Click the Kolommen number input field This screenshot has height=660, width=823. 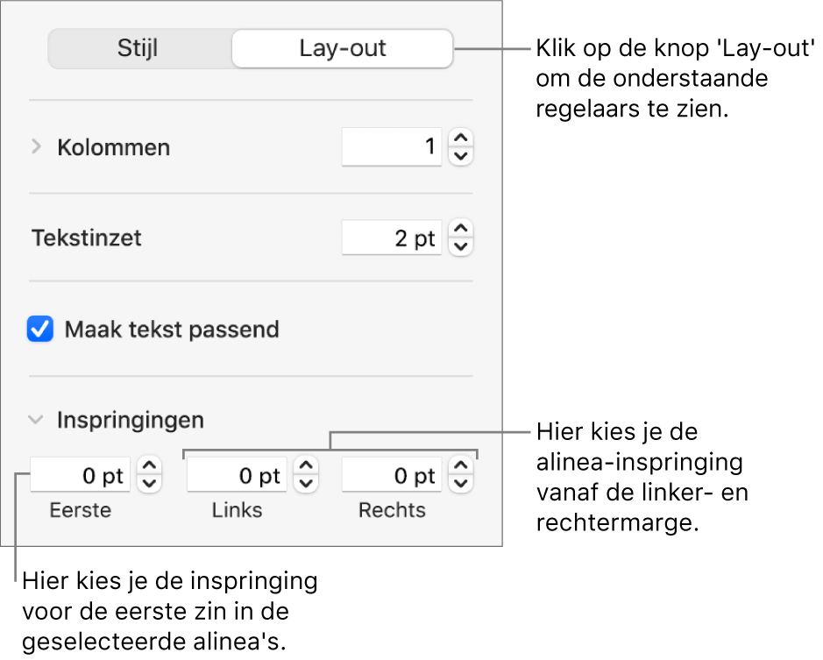pos(391,147)
